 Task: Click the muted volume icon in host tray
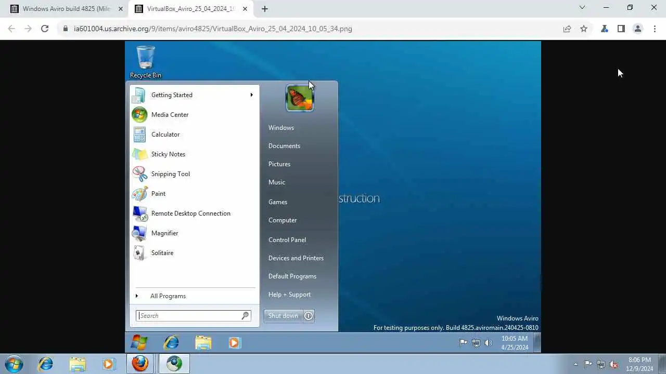pos(614,364)
